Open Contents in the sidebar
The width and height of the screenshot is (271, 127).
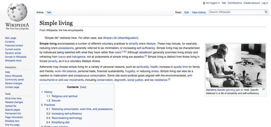10,42
